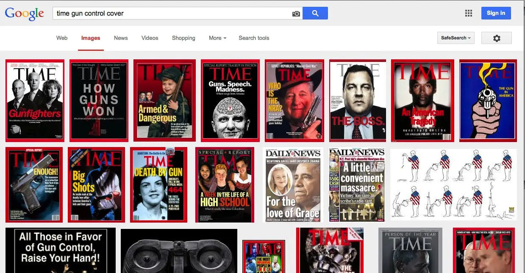Open the flag-shirt watering can cartoon
This screenshot has height=273, width=525.
tap(453, 184)
